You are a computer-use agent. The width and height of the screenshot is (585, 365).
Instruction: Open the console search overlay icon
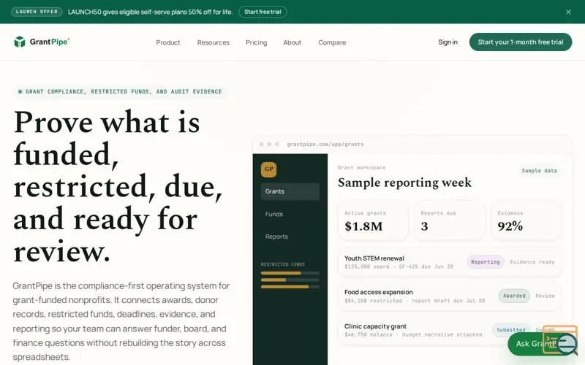pyautogui.click(x=560, y=339)
